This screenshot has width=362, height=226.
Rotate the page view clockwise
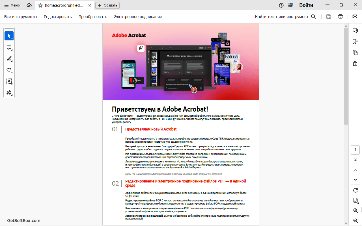[x=355, y=190]
